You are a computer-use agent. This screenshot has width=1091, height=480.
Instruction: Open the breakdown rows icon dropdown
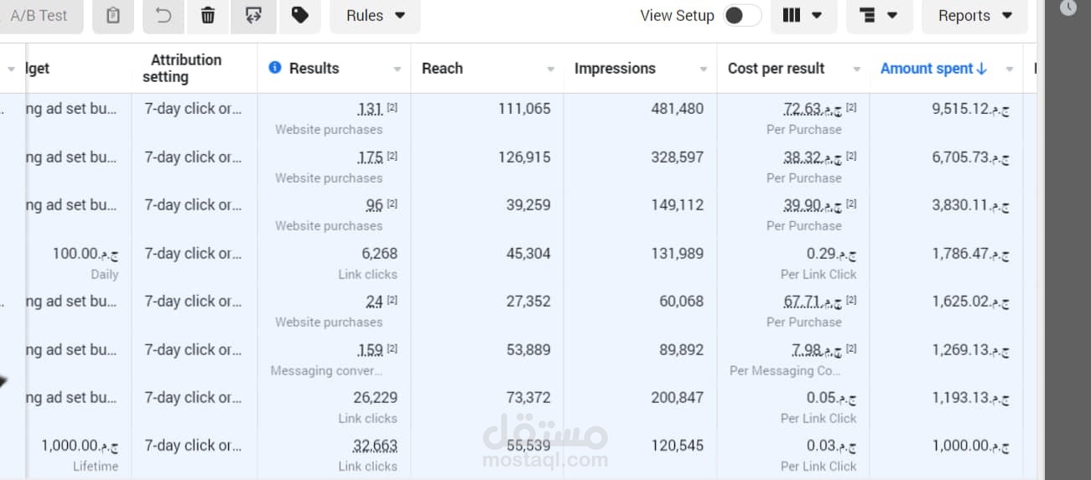pos(879,15)
